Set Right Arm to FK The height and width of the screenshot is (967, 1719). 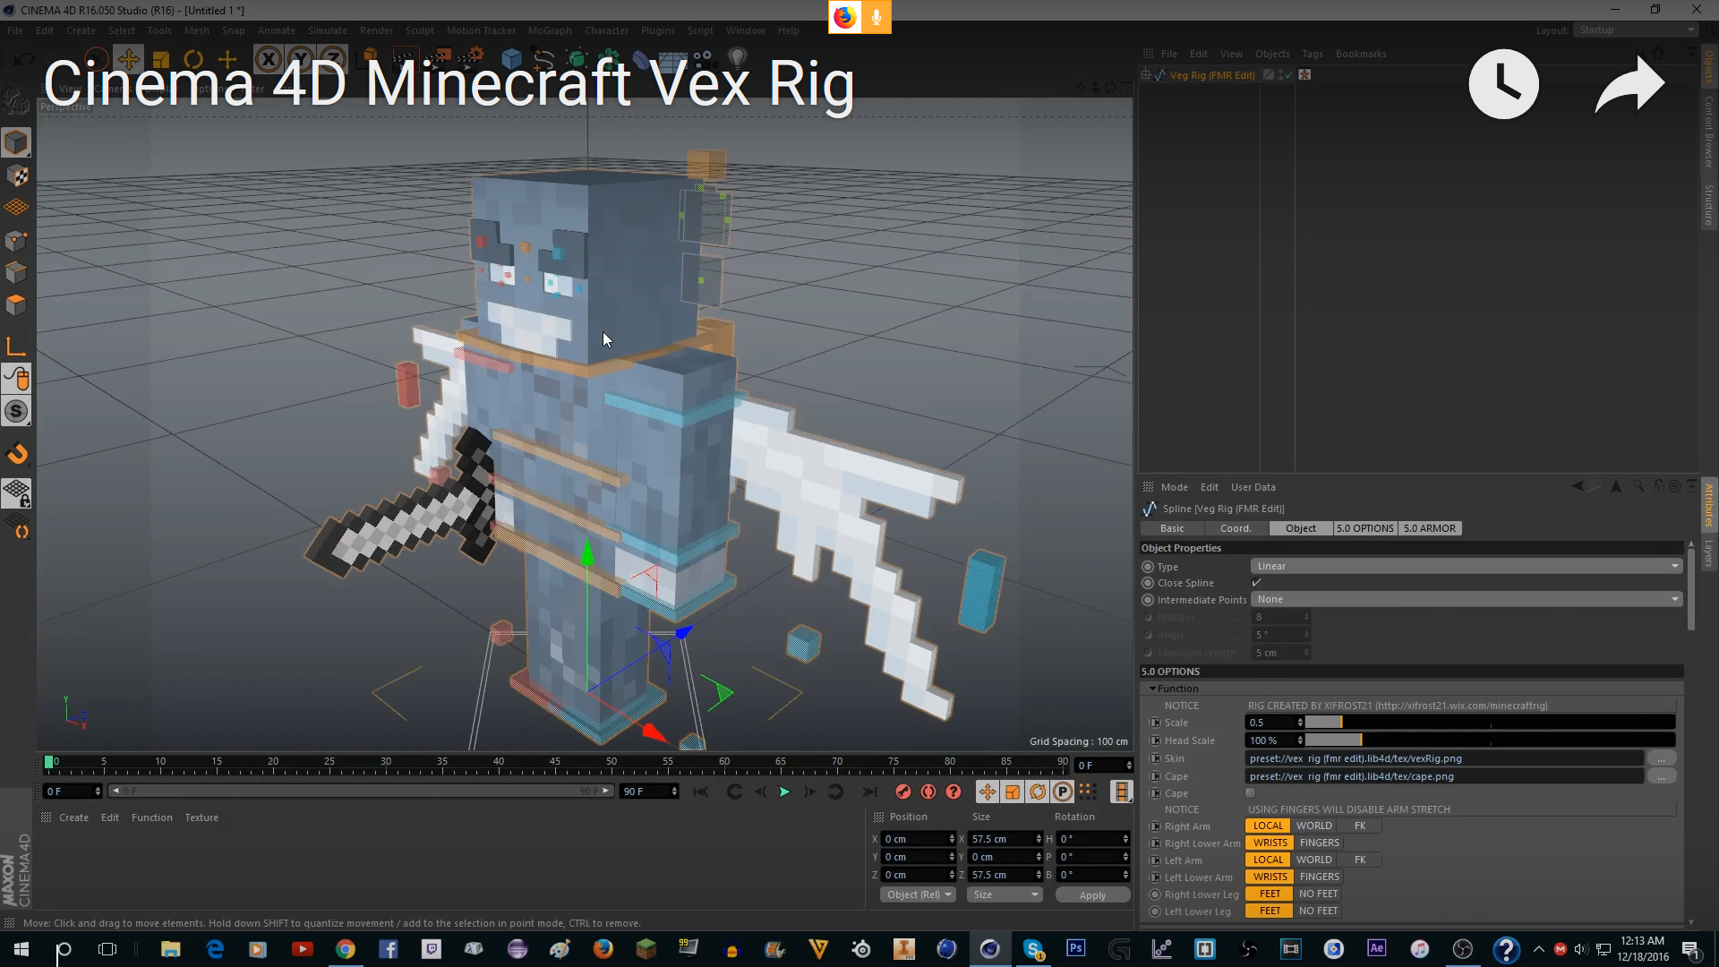point(1360,826)
